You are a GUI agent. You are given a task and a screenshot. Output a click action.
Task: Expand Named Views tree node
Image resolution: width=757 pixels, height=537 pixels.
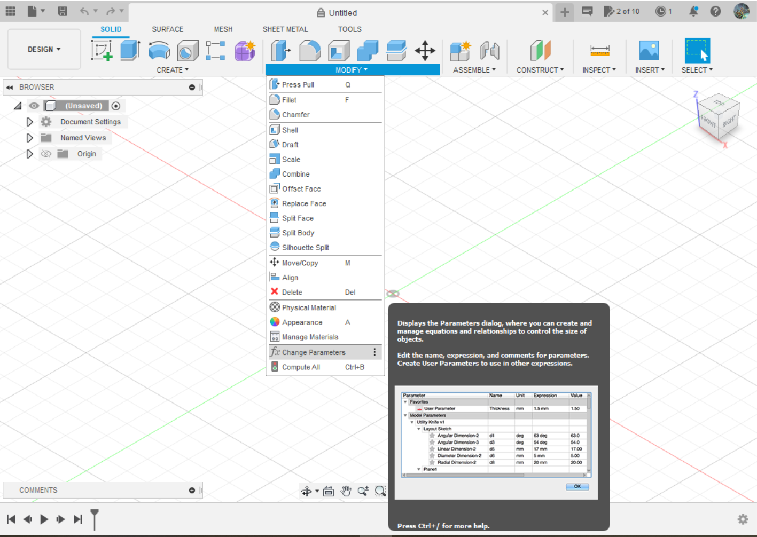click(x=29, y=138)
